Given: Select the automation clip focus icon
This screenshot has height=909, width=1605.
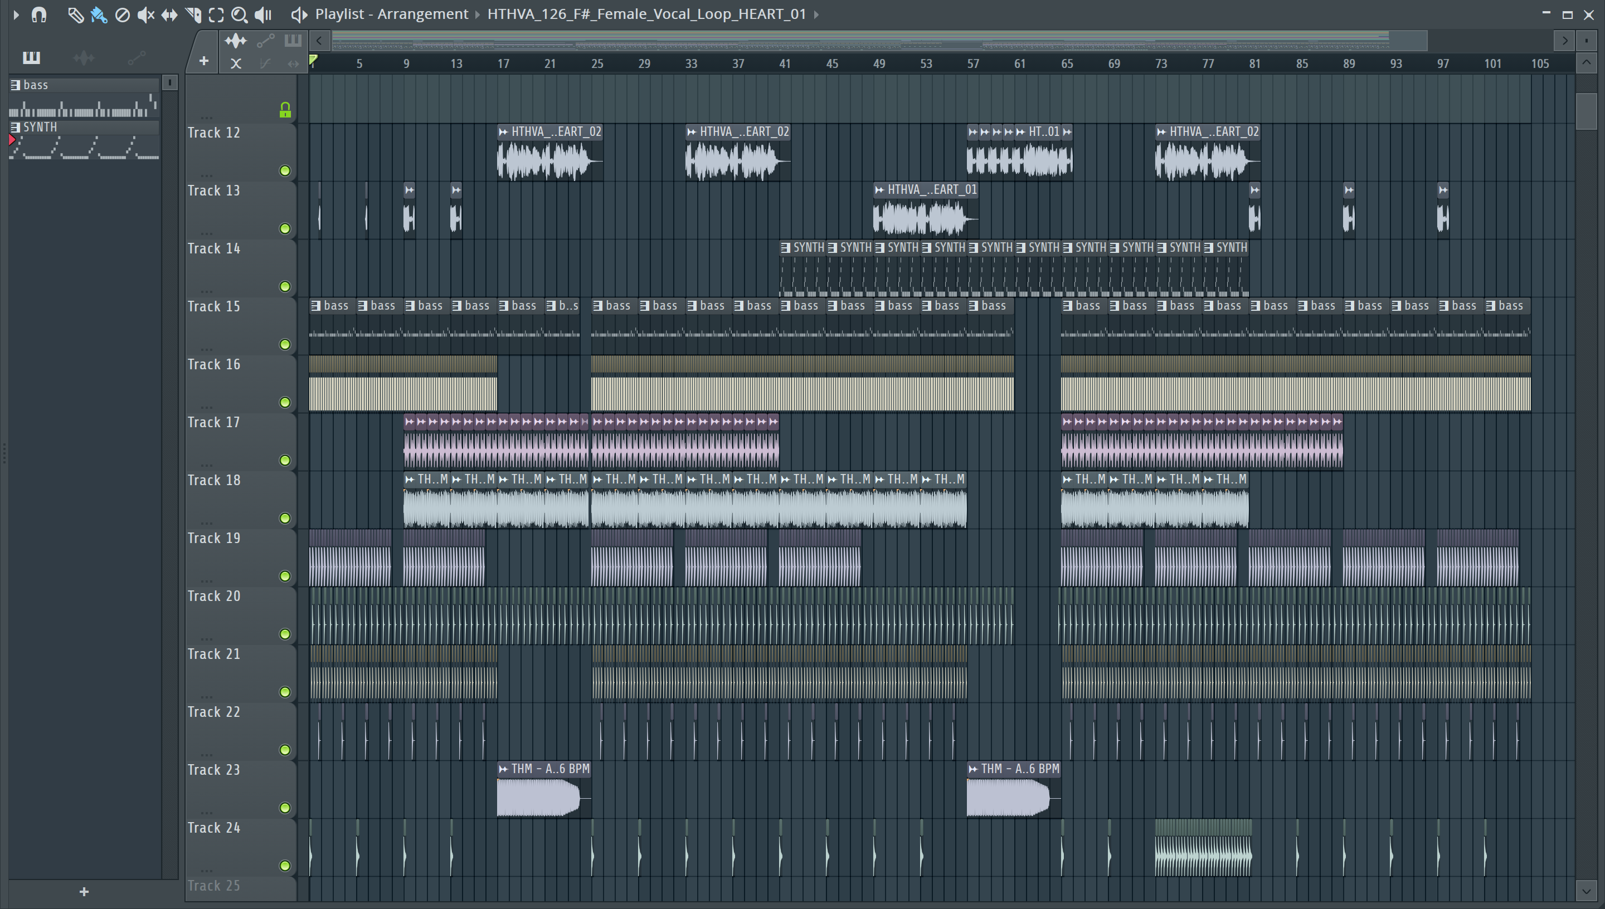Looking at the screenshot, I should (x=265, y=41).
